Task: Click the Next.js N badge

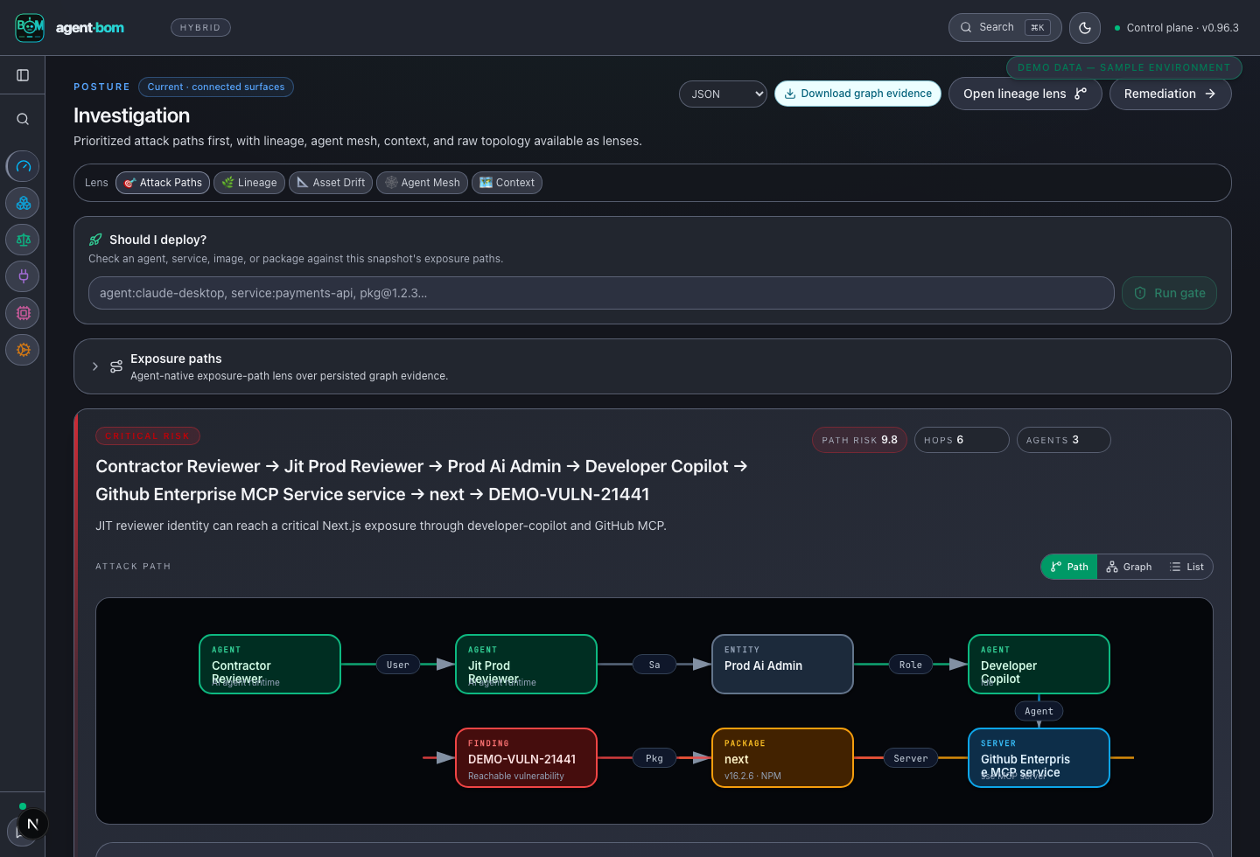Action: (x=32, y=824)
